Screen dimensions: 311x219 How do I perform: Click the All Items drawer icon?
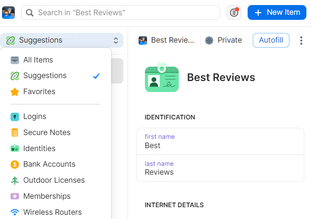coord(15,60)
